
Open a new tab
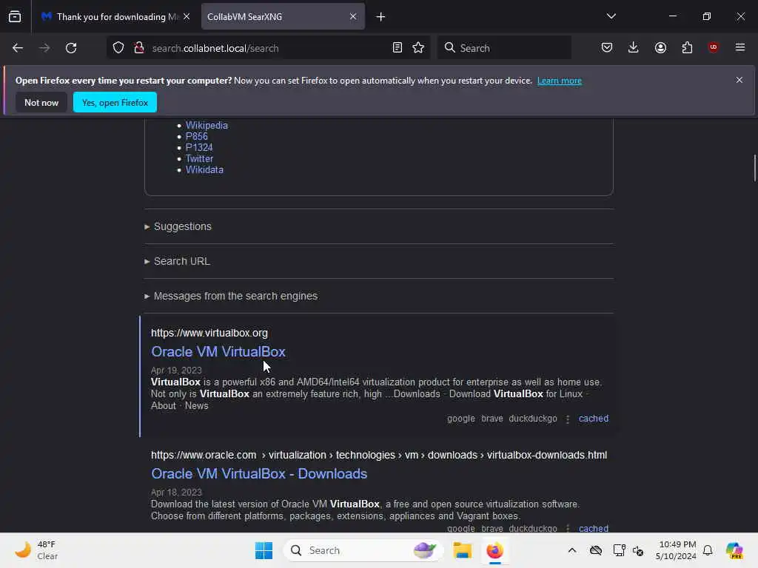click(x=380, y=17)
